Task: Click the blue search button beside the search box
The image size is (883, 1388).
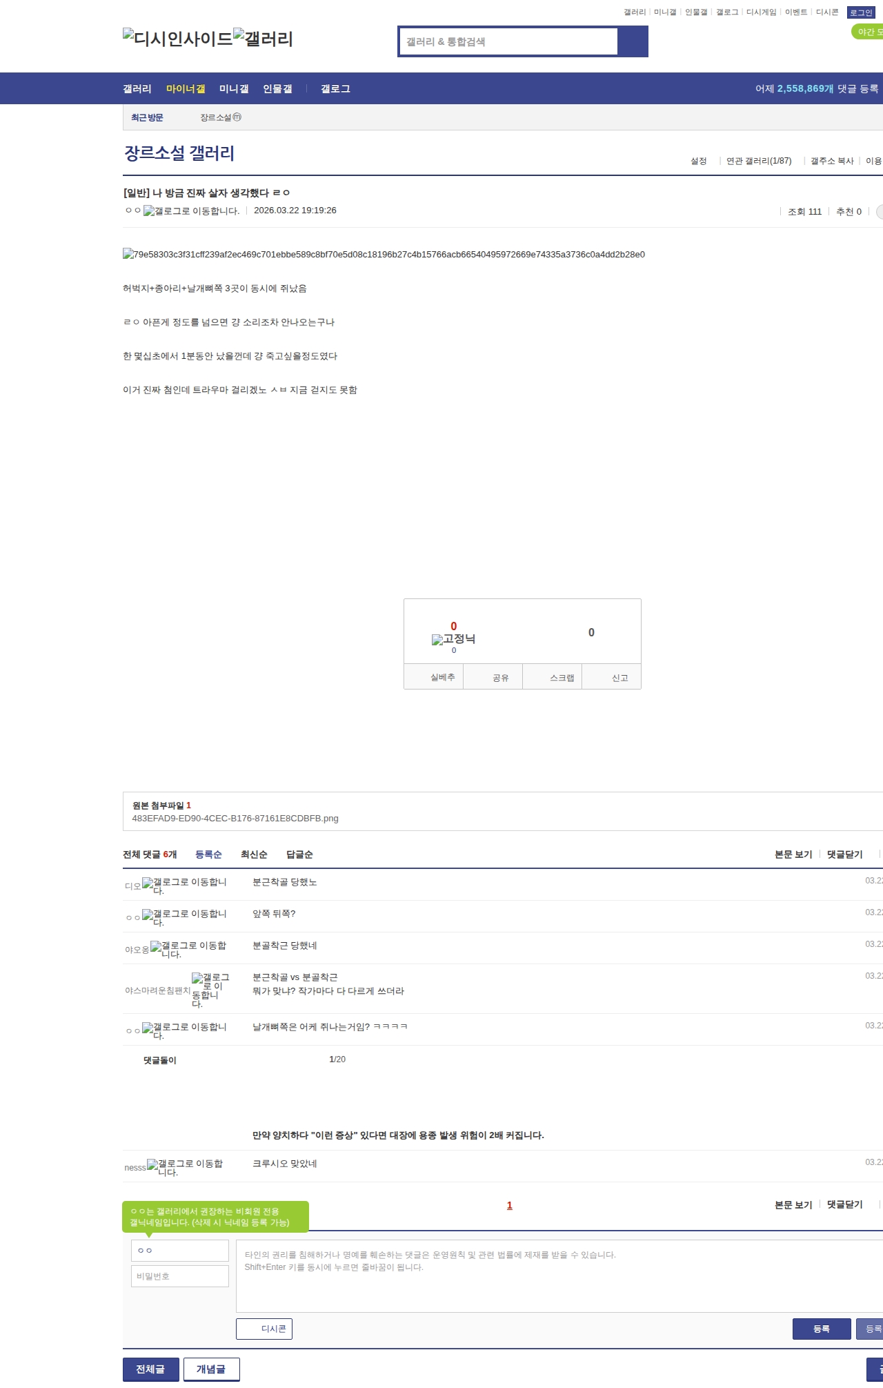Action: coord(633,41)
